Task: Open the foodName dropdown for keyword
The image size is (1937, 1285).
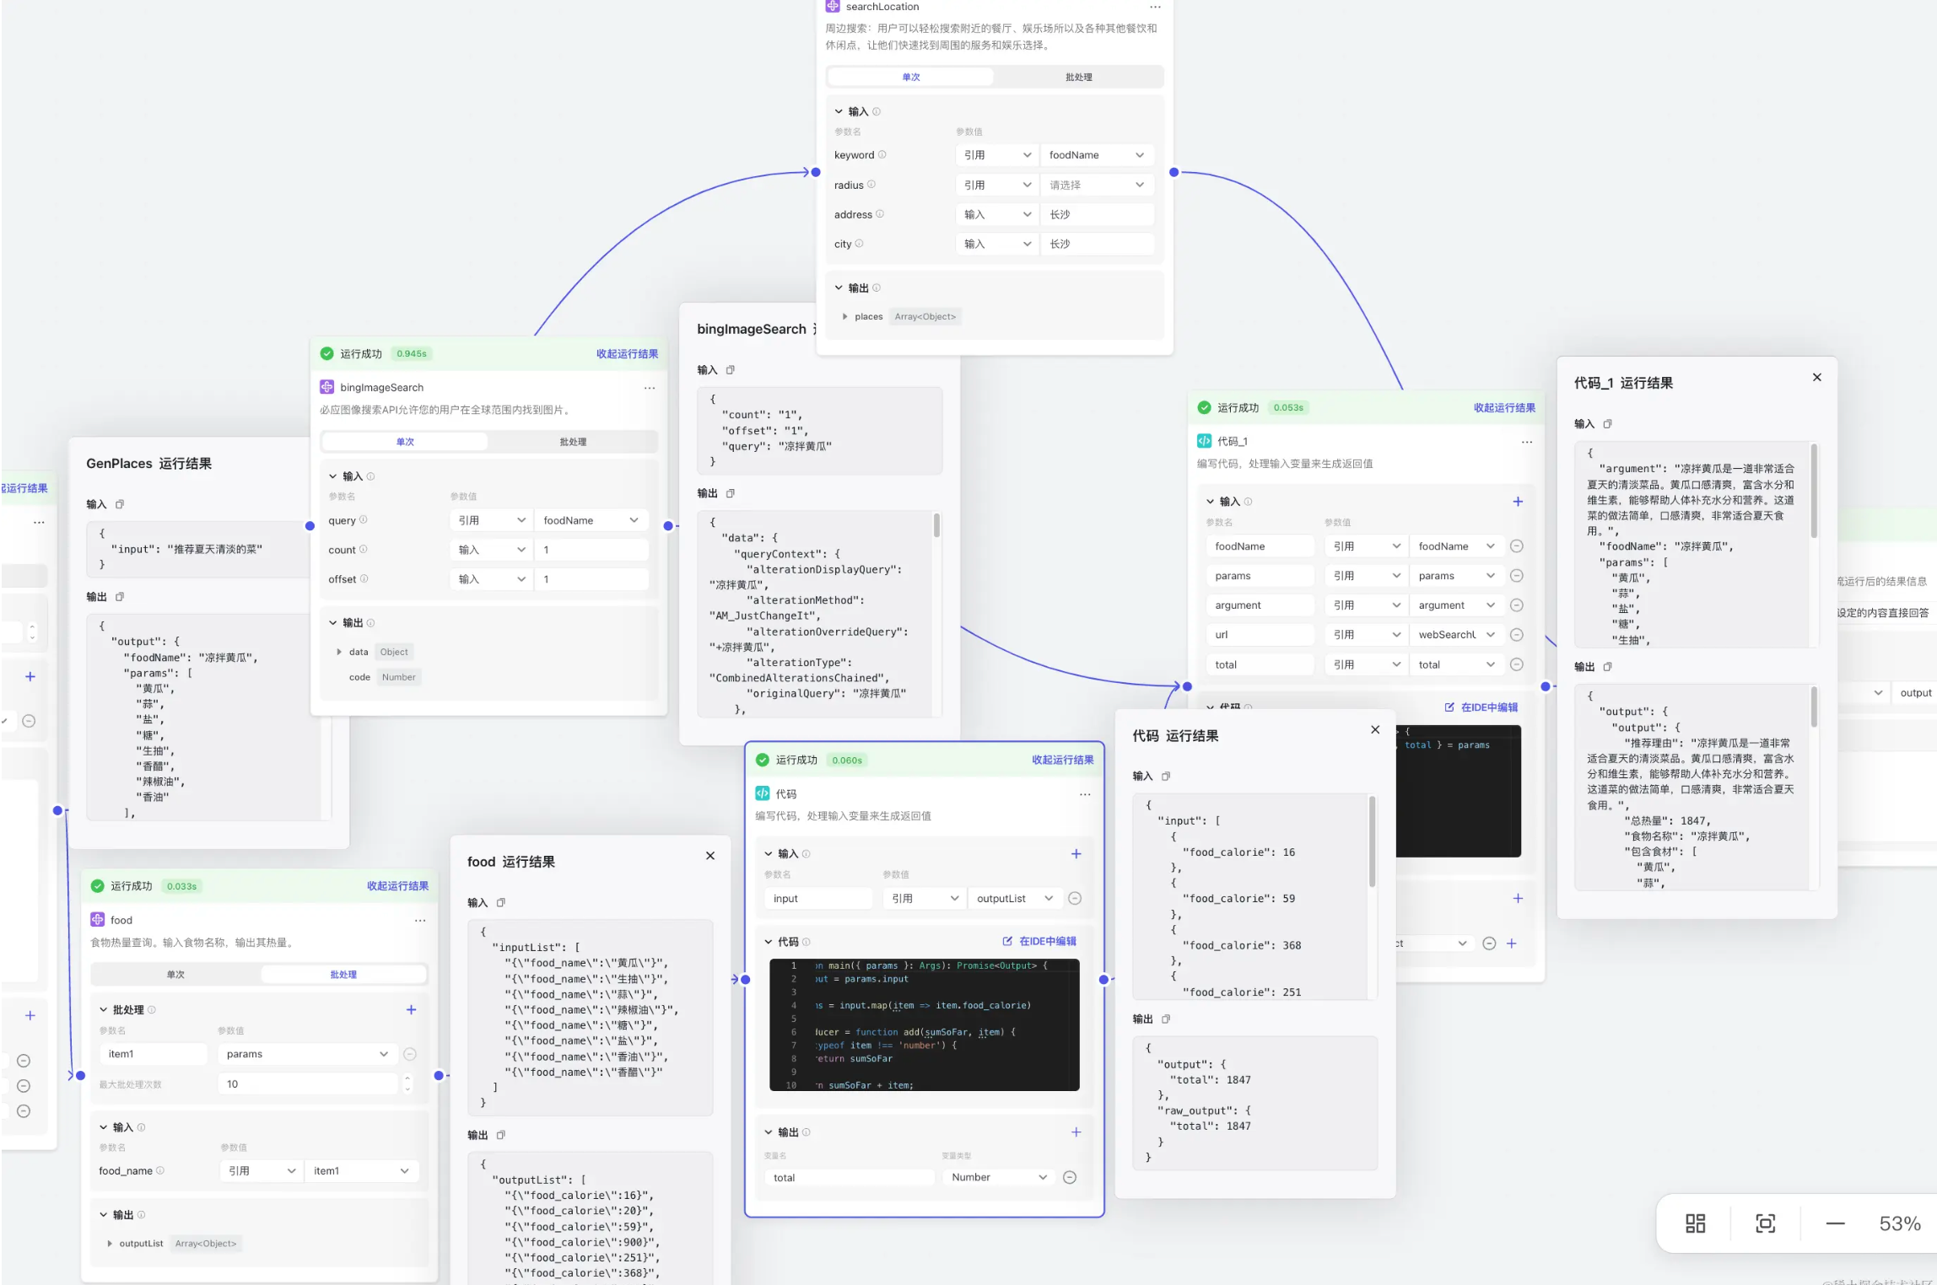Action: pyautogui.click(x=1096, y=155)
